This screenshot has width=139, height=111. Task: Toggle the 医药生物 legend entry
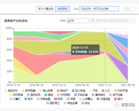coord(34,95)
